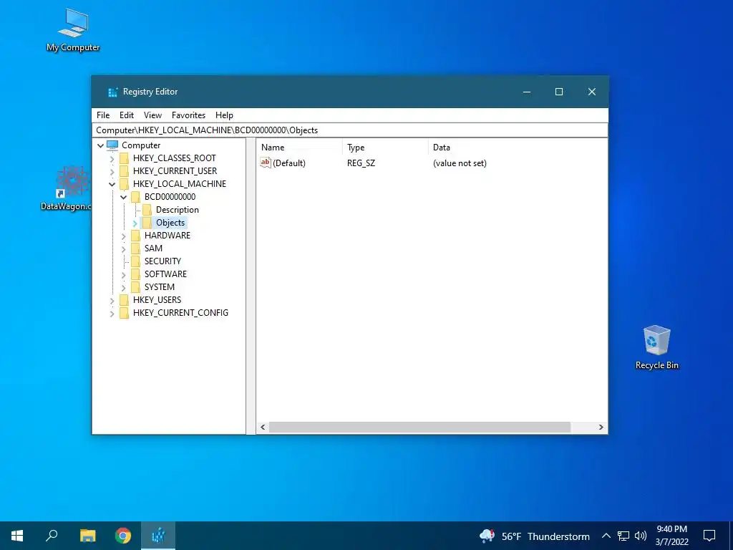Click the HKEY_LOCAL_MACHINE folder icon
The height and width of the screenshot is (550, 733).
[x=124, y=184]
